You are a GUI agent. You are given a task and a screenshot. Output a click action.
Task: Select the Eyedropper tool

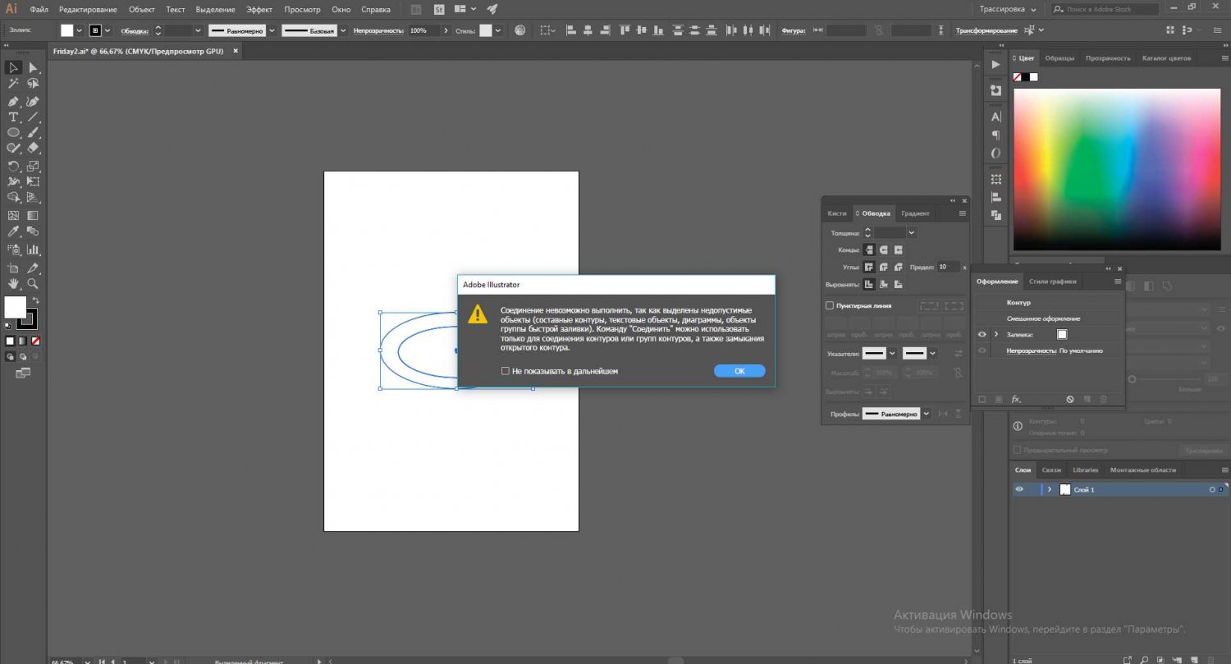(14, 232)
